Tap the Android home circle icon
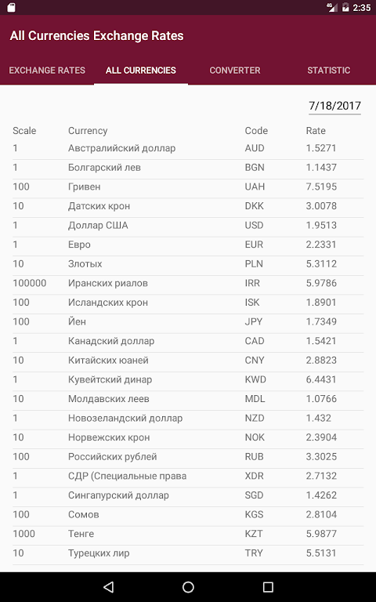376x602 pixels. [188, 586]
